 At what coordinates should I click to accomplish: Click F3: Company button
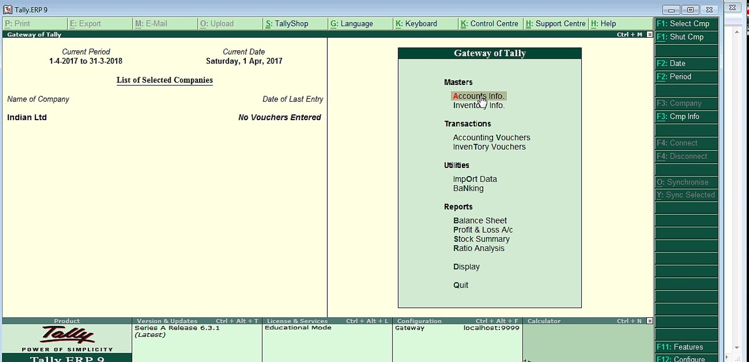pyautogui.click(x=687, y=103)
